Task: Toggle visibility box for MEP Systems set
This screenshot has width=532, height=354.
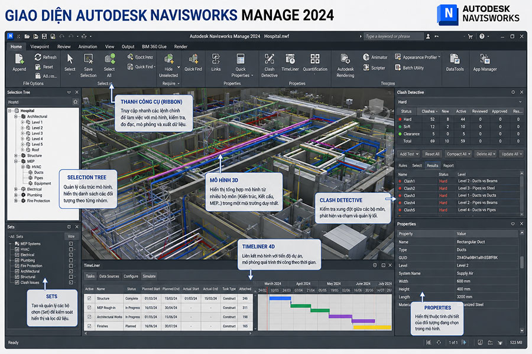Action: 71,244
